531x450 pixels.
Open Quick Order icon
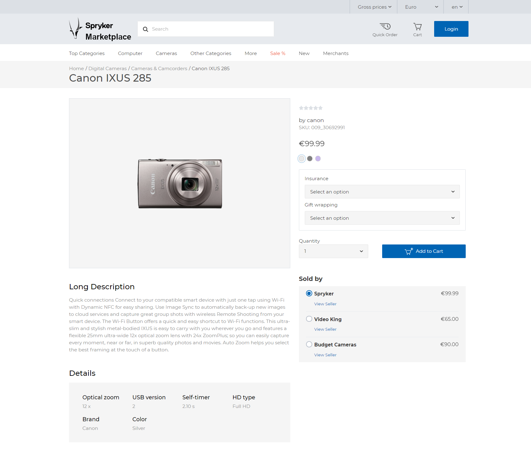pos(385,30)
